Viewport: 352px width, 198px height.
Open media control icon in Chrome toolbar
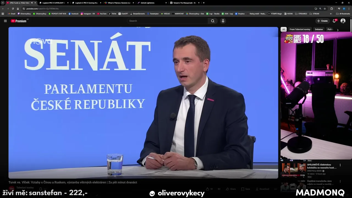pos(339,9)
